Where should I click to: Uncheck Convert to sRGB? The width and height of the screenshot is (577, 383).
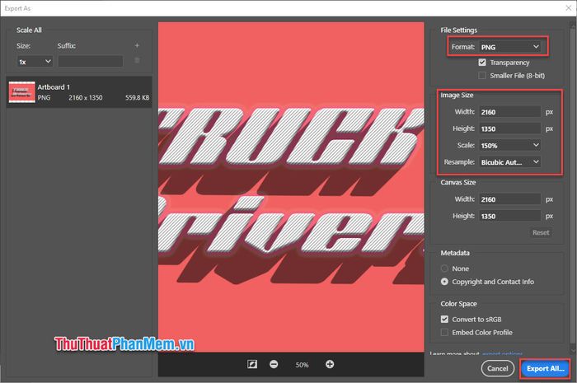(x=445, y=319)
